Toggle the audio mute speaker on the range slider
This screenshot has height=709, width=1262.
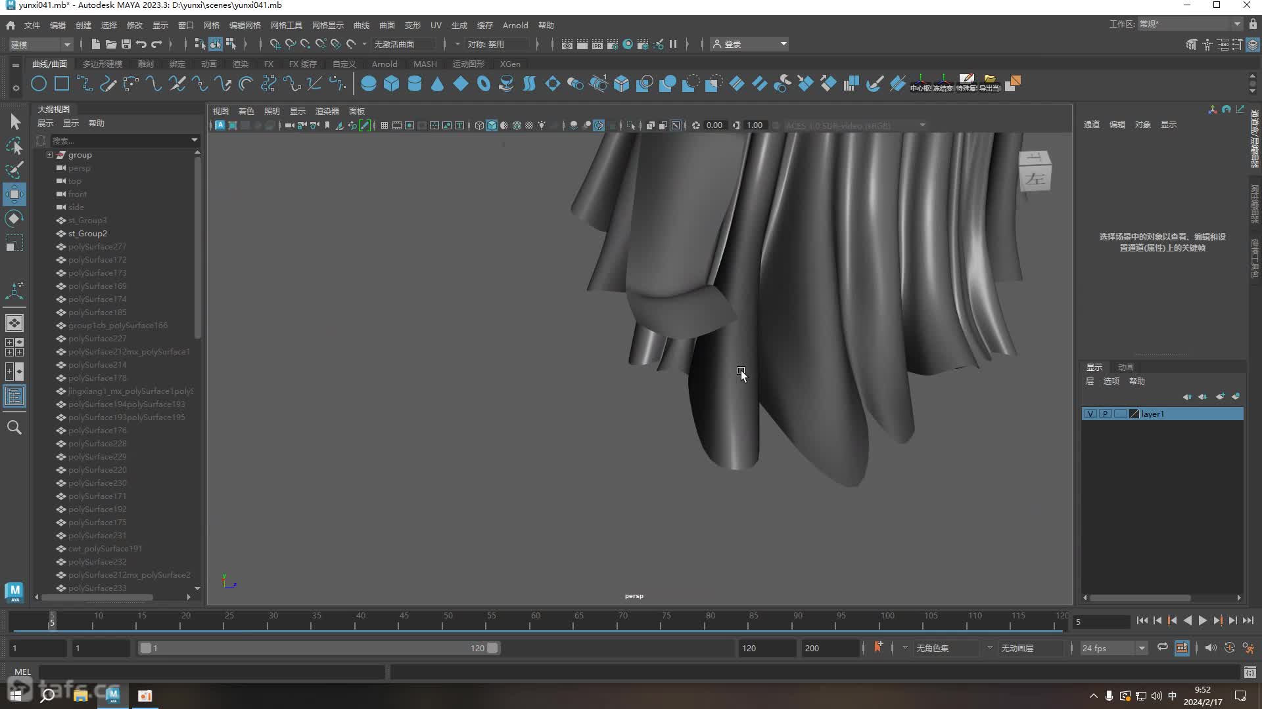tap(1211, 648)
